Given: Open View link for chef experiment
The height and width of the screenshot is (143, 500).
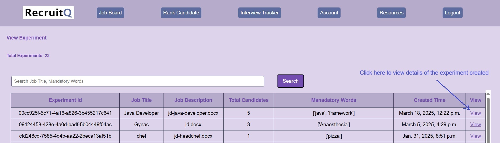Looking at the screenshot, I should [x=475, y=136].
